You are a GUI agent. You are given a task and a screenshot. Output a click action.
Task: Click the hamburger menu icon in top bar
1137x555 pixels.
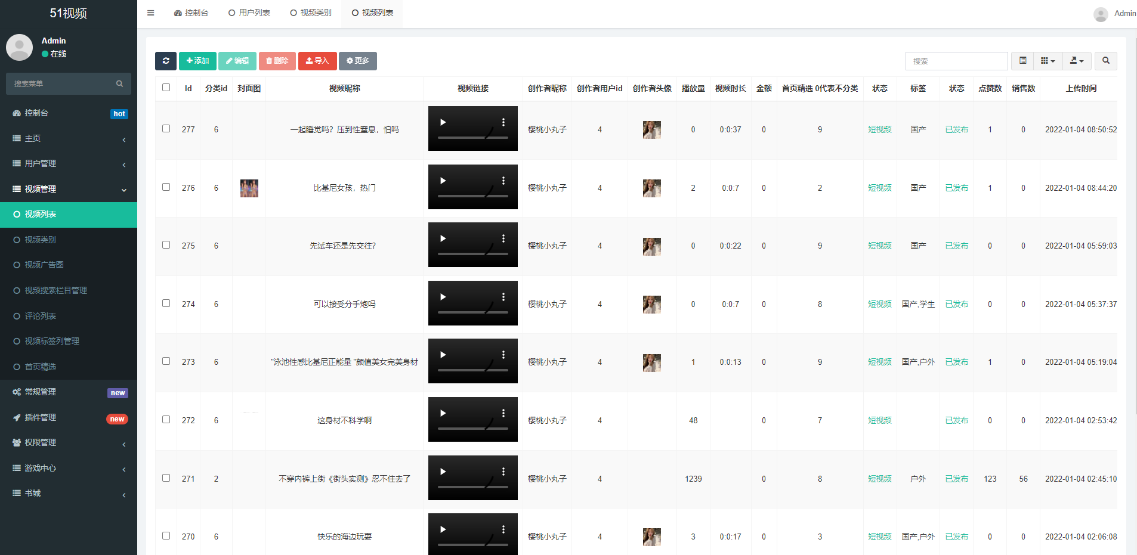click(x=150, y=13)
